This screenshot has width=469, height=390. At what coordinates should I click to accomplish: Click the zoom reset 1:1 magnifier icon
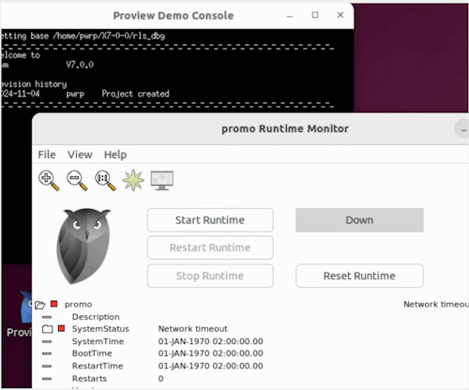coord(105,181)
